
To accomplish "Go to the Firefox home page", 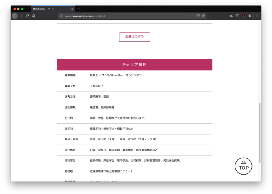I will (34, 16).
